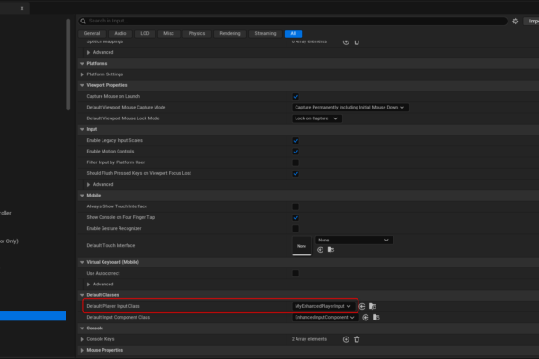The width and height of the screenshot is (539, 359).
Task: Click the search magnifier icon
Action: (83, 21)
